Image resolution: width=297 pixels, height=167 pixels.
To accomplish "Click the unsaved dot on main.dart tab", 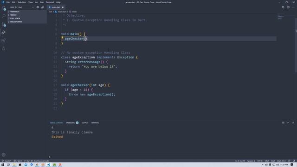I will pyautogui.click(x=63, y=7).
